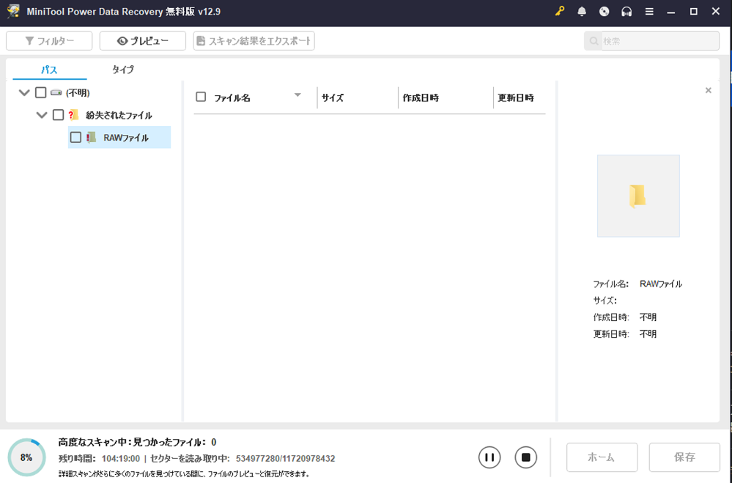
Task: Open the hamburger menu icon
Action: 649,12
